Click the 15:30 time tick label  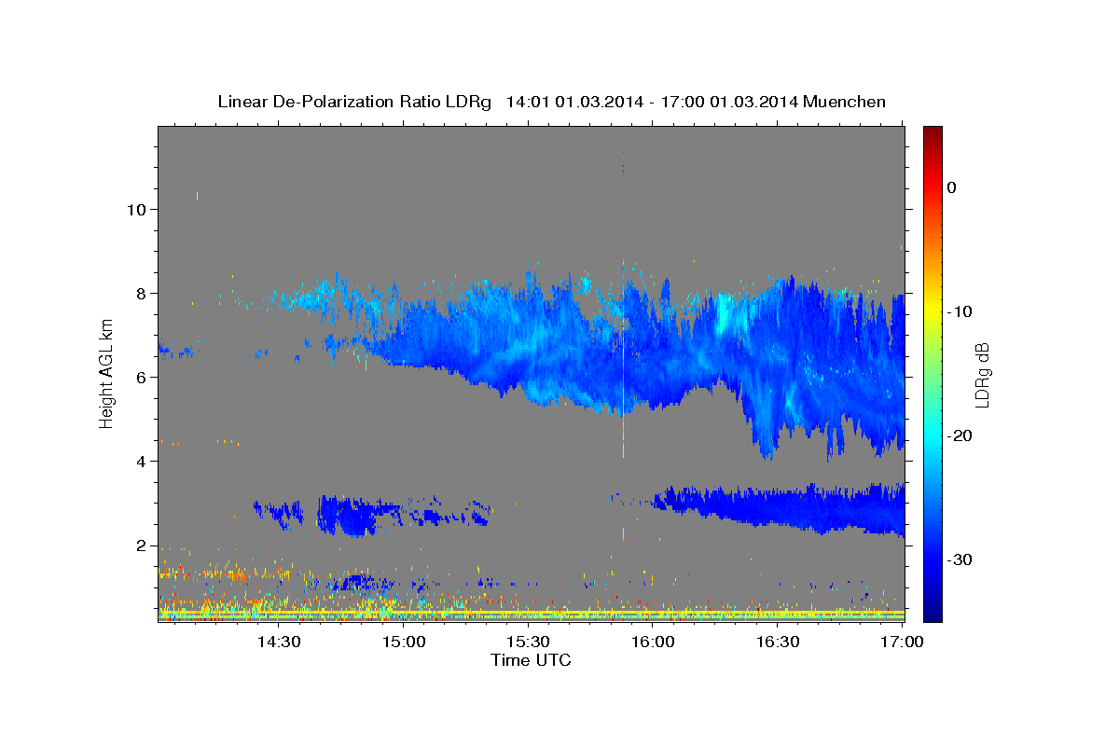(528, 642)
